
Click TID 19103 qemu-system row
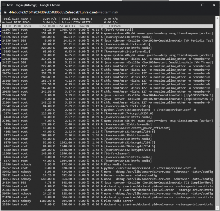coord(107,33)
